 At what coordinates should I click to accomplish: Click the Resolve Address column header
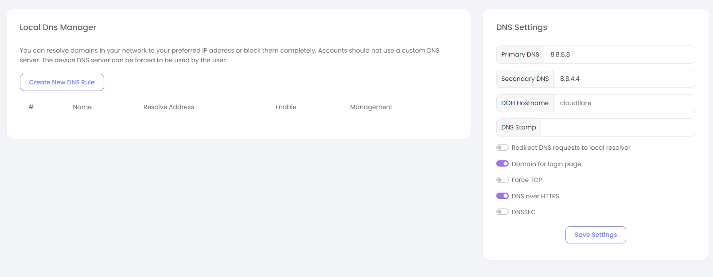[168, 107]
